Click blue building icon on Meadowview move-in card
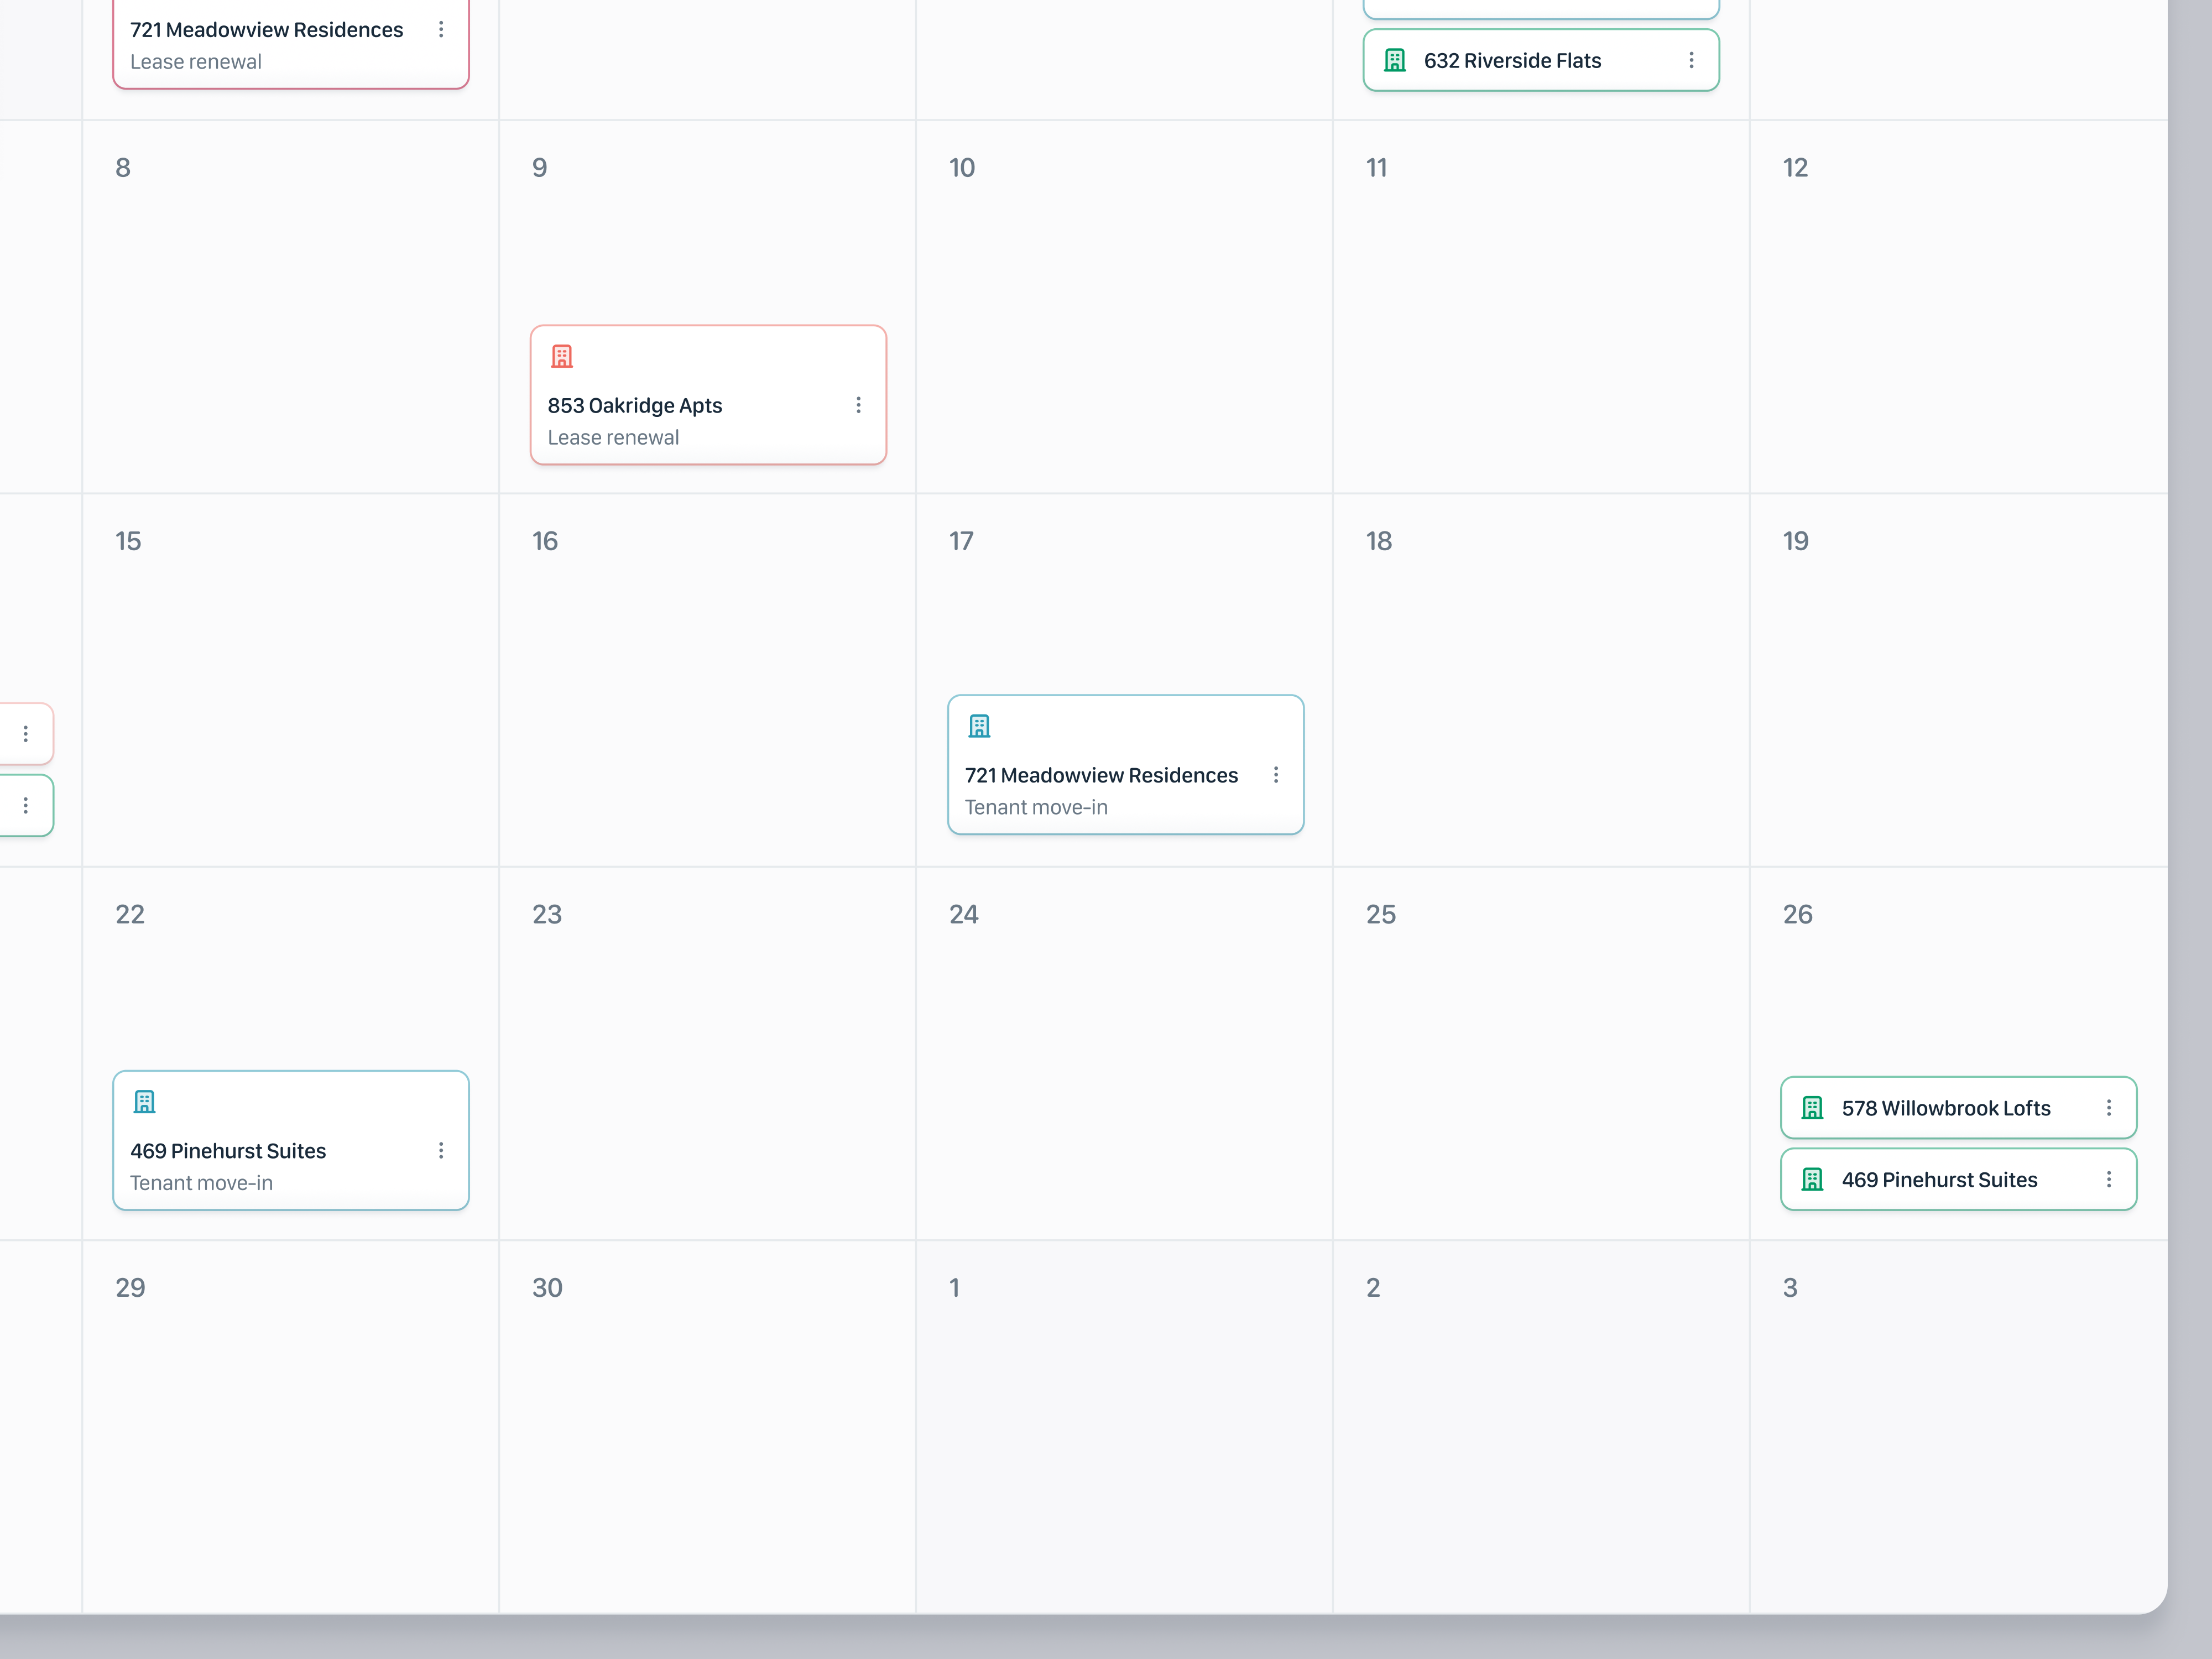This screenshot has width=2212, height=1659. click(x=979, y=726)
